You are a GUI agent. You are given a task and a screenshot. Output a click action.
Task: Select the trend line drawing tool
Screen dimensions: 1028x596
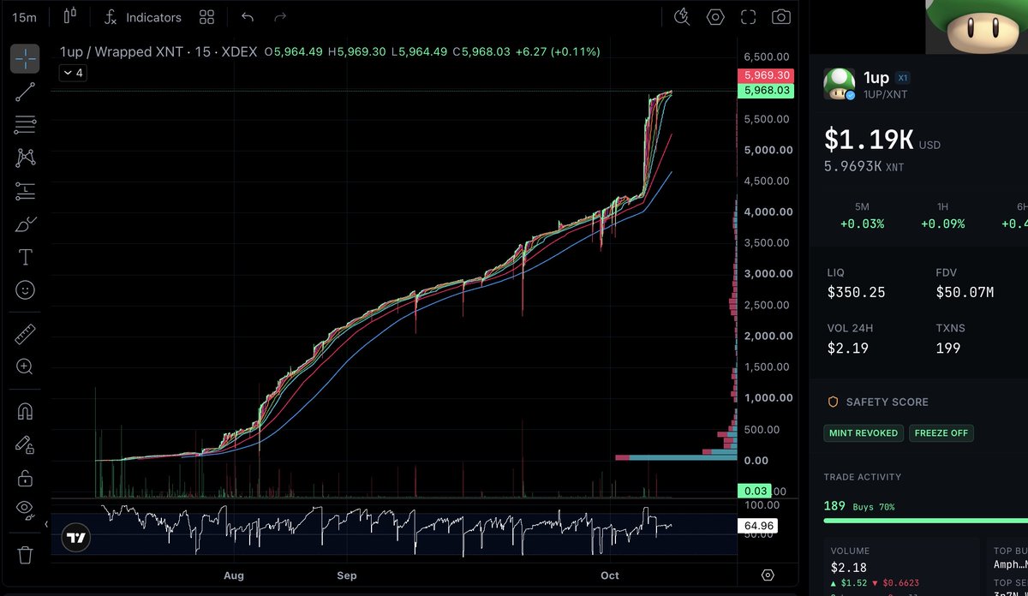[x=25, y=92]
